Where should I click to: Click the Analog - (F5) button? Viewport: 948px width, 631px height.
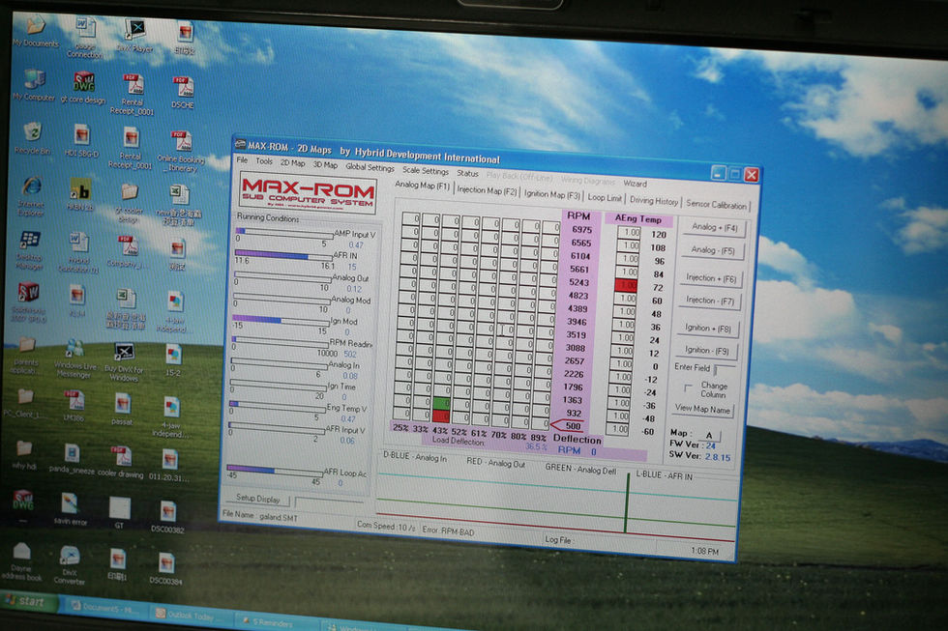712,250
